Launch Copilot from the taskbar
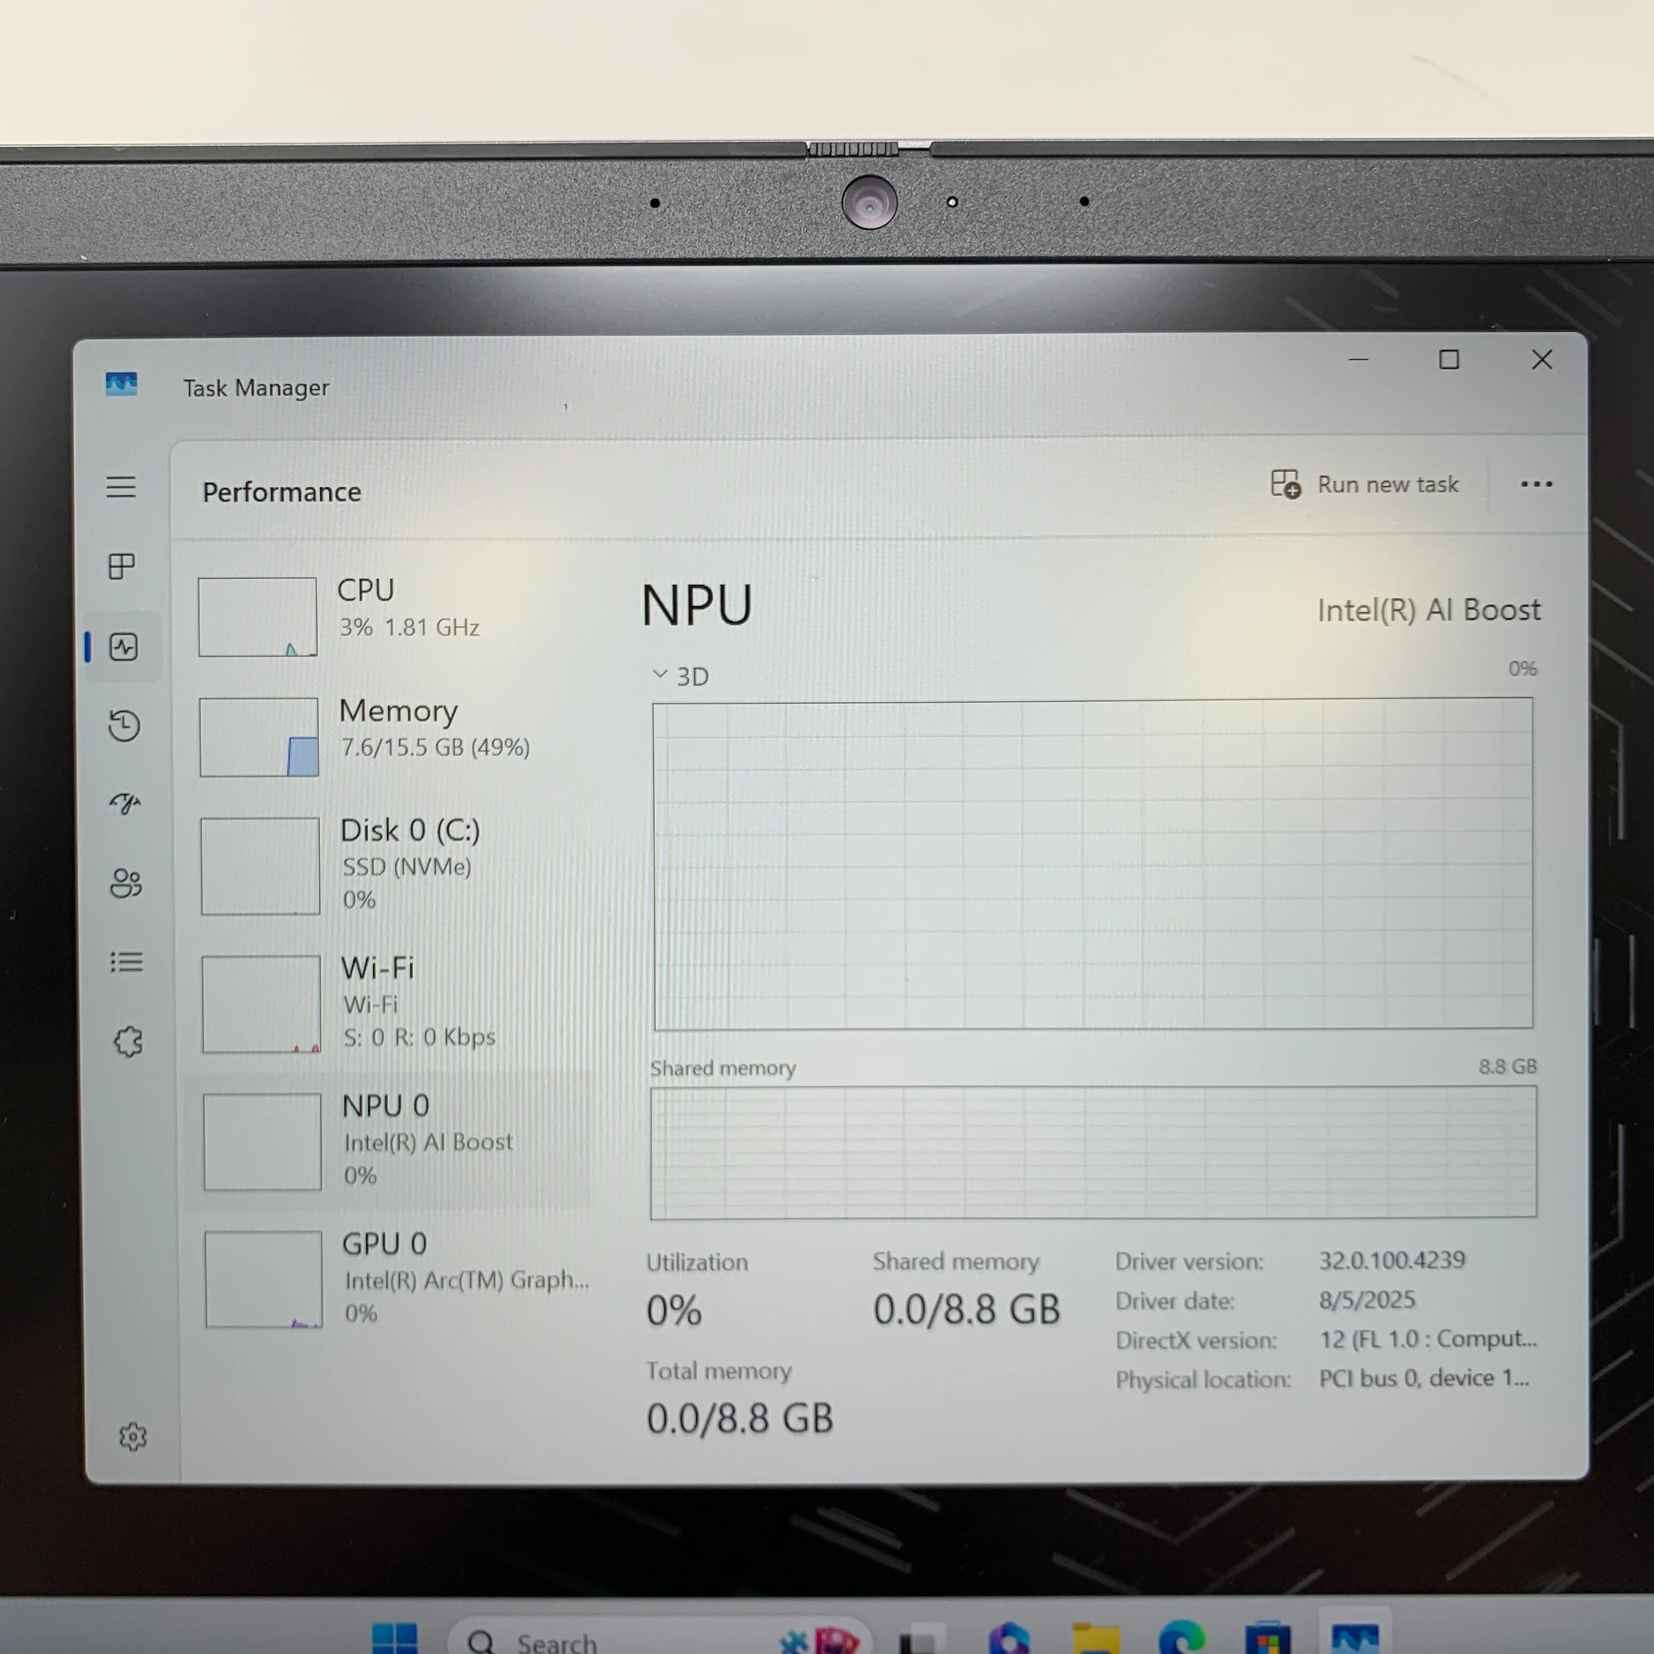The width and height of the screenshot is (1654, 1654). (x=1009, y=1639)
